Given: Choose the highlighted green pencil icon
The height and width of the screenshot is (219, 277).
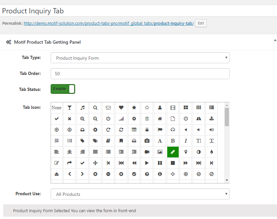Looking at the screenshot, I should coord(173,152).
